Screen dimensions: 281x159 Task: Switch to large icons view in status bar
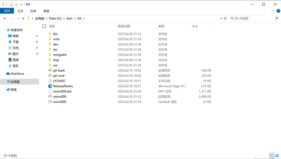[277, 156]
